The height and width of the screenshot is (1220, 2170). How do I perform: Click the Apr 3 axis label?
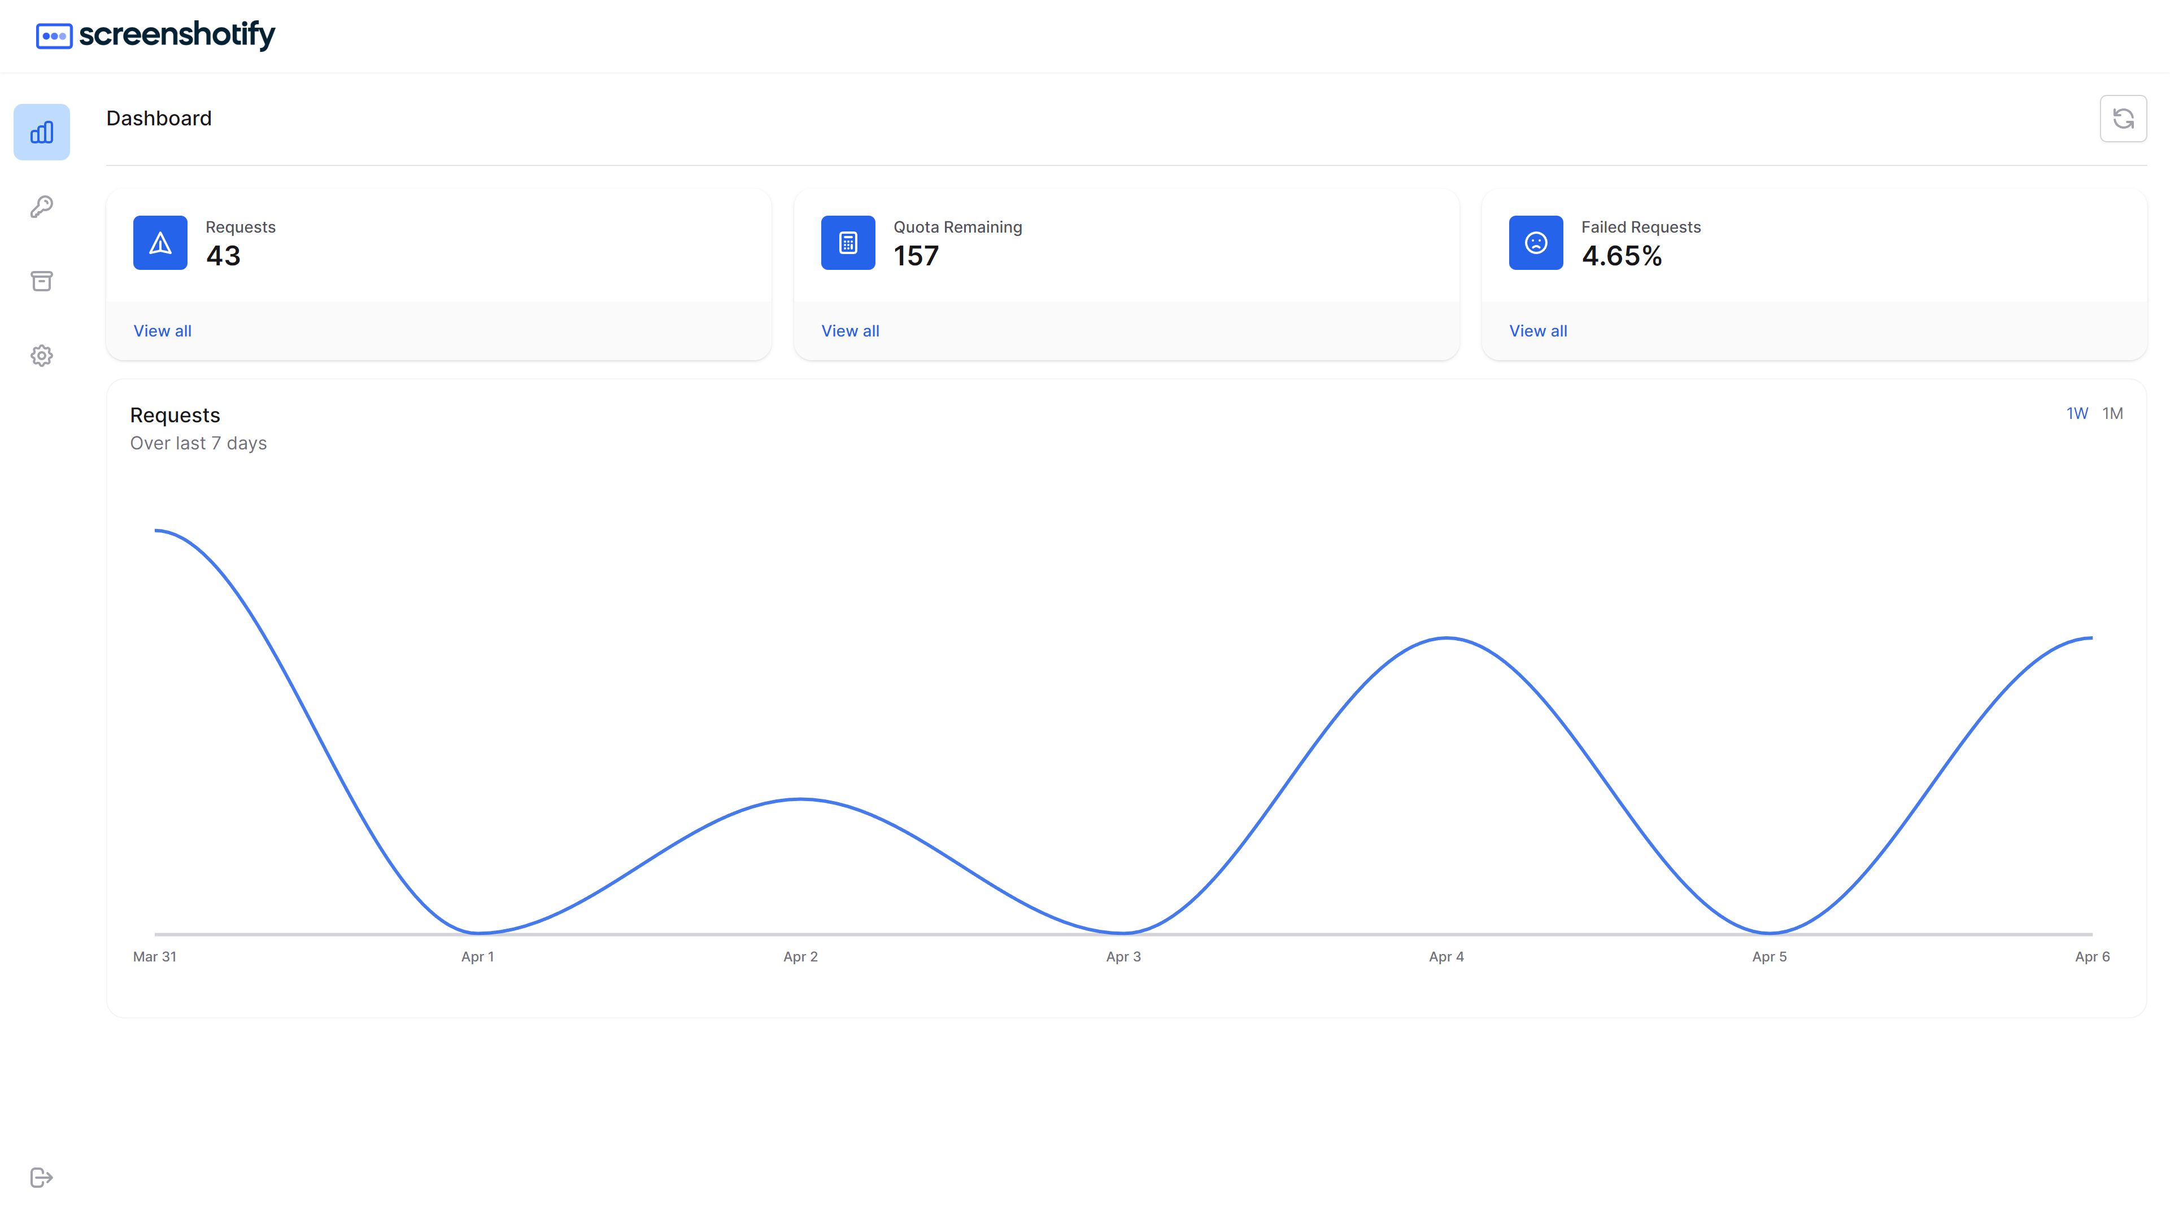pos(1124,956)
